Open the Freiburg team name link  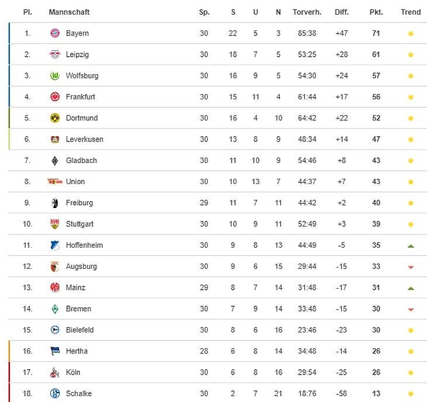[79, 203]
